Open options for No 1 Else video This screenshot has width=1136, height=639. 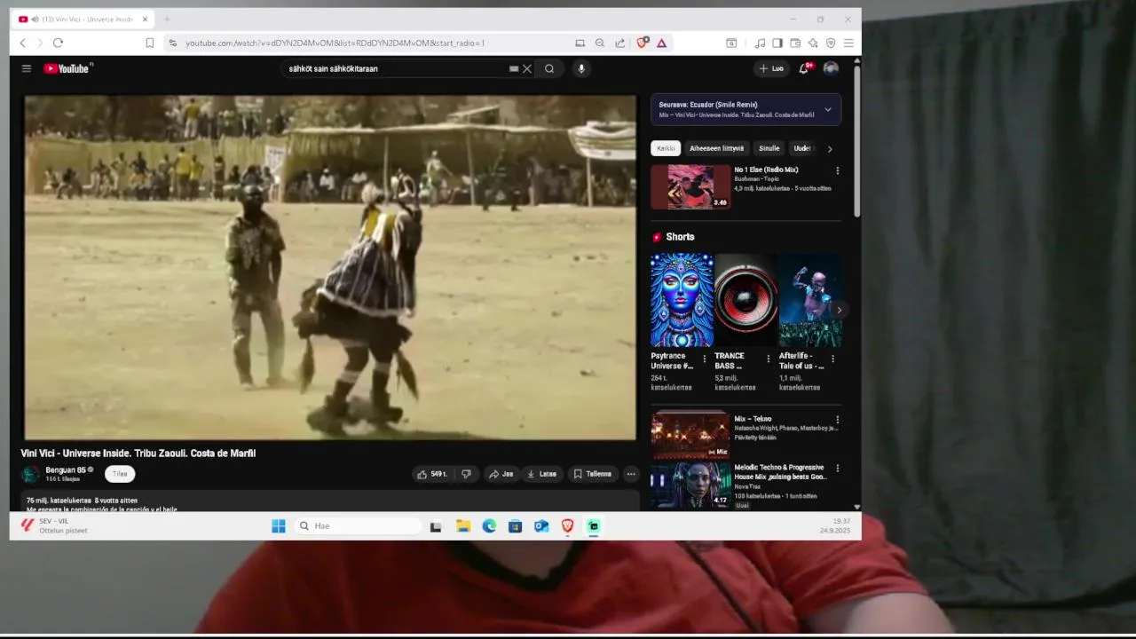837,170
